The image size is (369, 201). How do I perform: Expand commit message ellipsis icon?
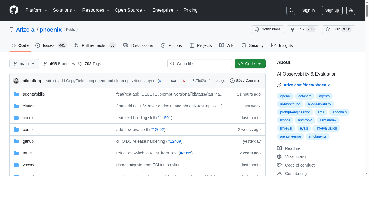(x=174, y=81)
